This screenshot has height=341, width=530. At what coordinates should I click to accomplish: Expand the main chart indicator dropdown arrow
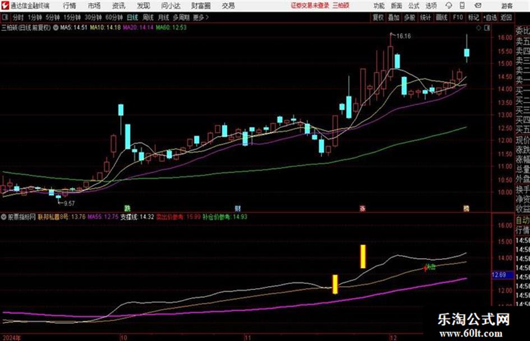point(56,27)
